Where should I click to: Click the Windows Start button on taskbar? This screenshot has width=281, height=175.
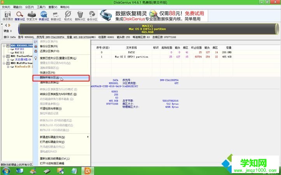5,171
